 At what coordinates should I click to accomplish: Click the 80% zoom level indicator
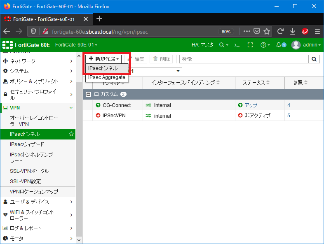(226, 32)
